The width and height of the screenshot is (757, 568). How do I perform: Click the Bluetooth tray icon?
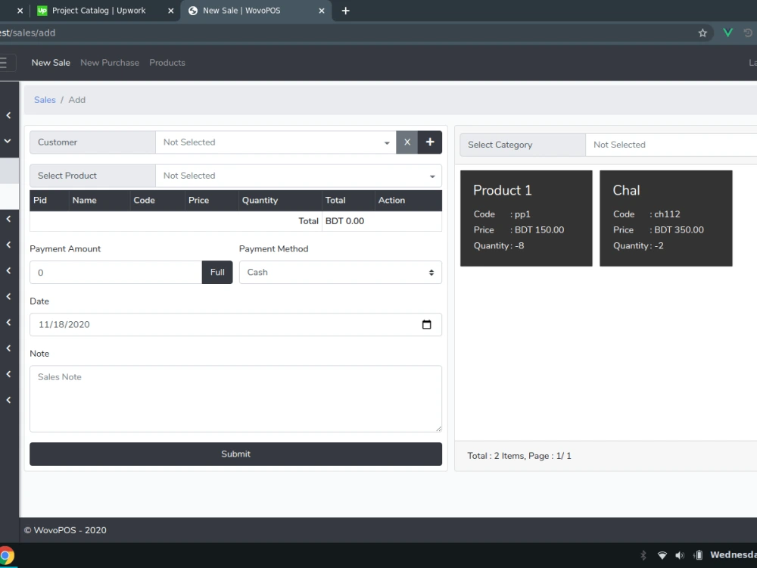(x=643, y=555)
